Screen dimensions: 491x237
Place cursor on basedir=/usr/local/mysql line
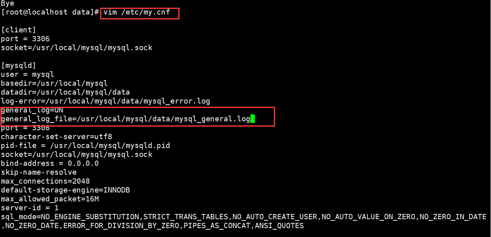[54, 83]
